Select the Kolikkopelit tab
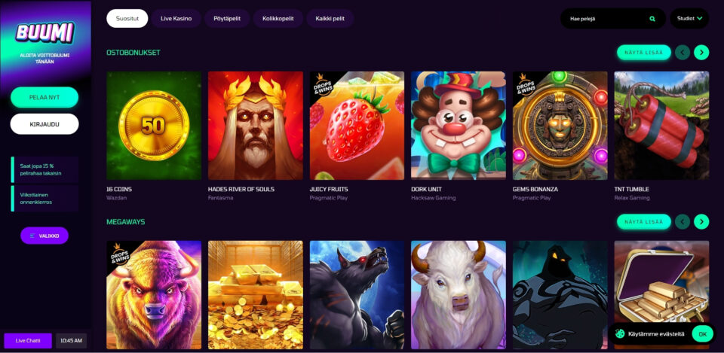724x353 pixels. (278, 18)
